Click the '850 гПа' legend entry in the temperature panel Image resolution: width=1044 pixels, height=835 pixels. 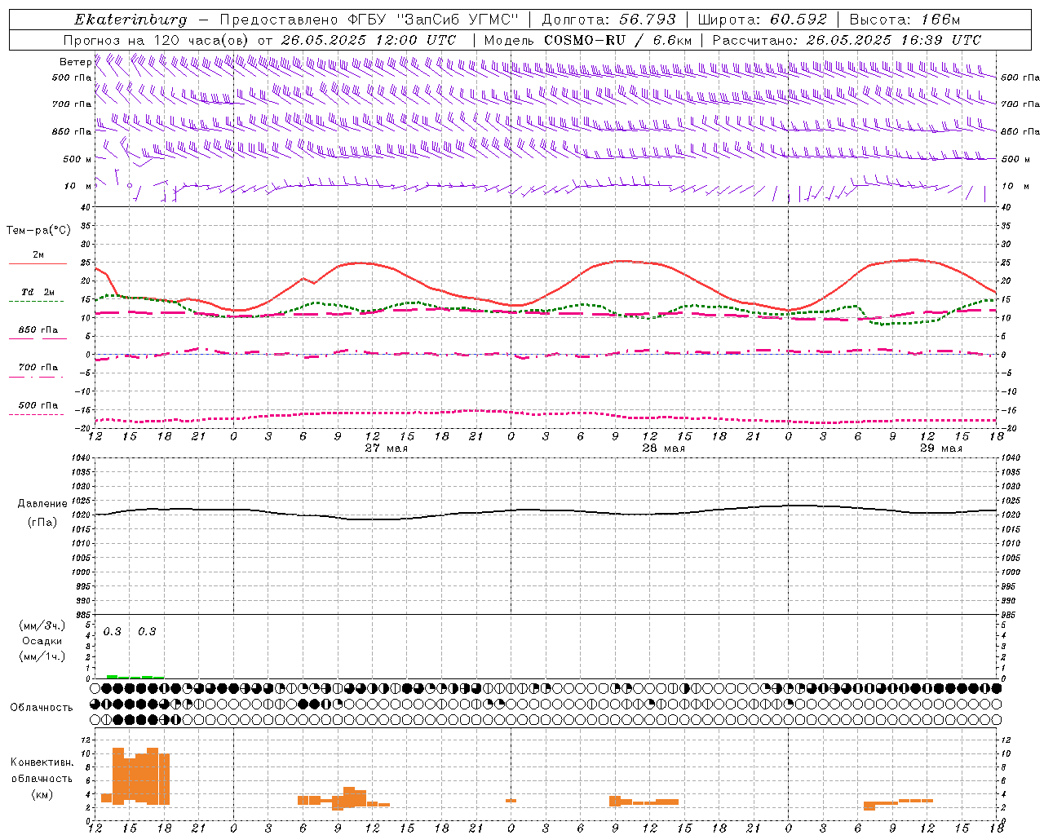point(38,330)
